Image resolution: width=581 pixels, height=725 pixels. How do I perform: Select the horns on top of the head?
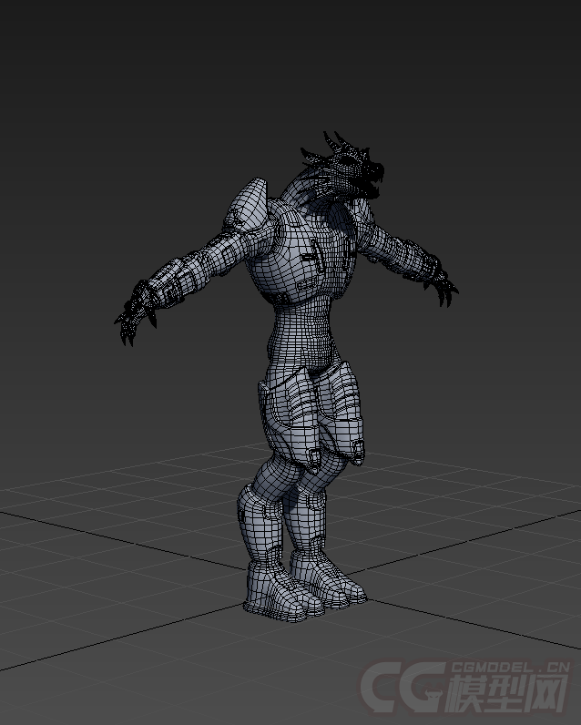(335, 142)
